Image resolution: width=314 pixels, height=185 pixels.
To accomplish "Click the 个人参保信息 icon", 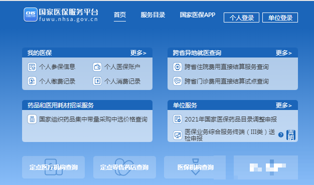I will tap(32, 67).
